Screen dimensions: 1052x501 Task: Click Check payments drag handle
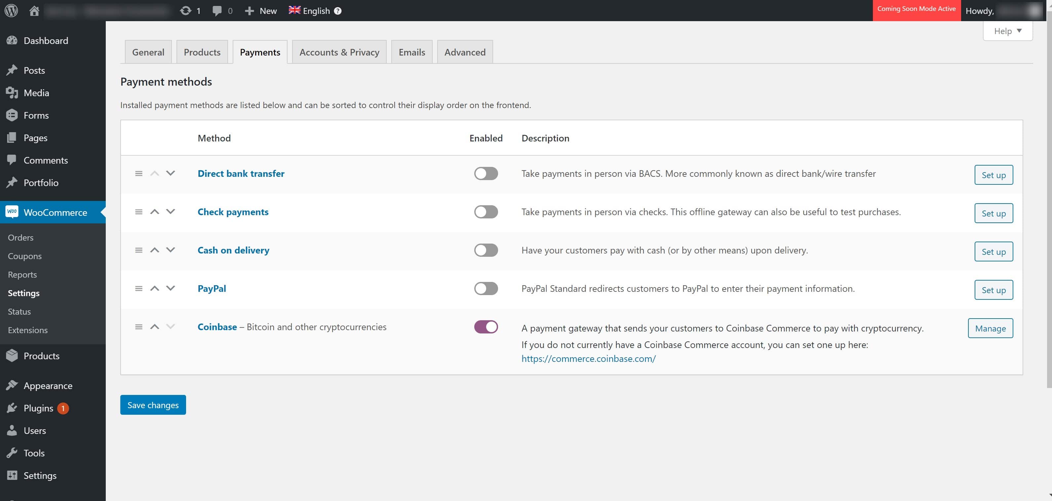(139, 212)
